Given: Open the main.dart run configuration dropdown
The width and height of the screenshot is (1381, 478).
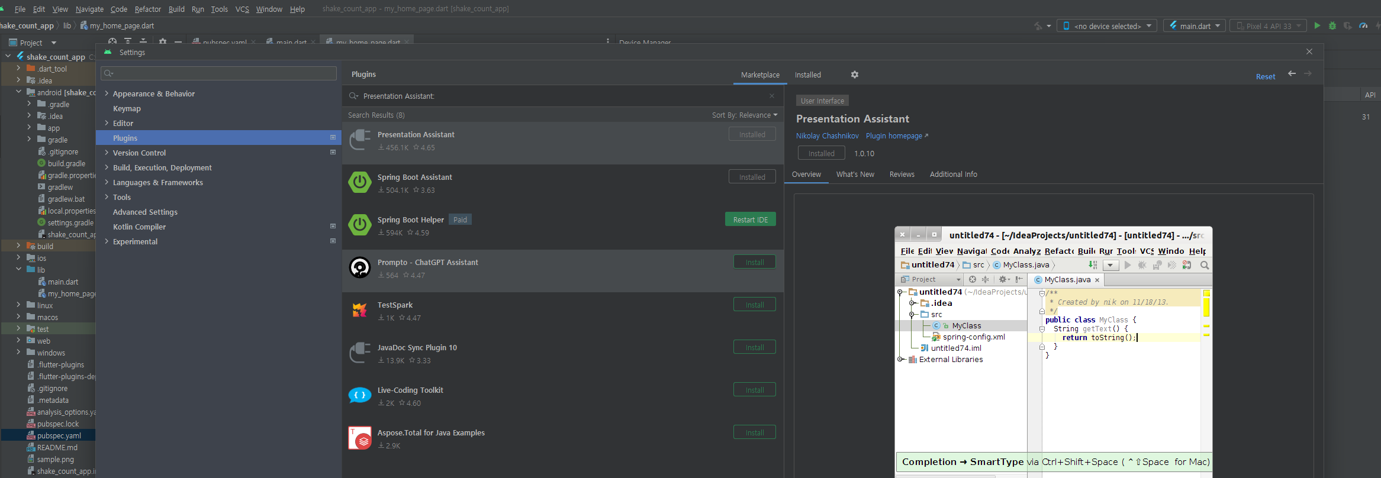Looking at the screenshot, I should 1194,26.
